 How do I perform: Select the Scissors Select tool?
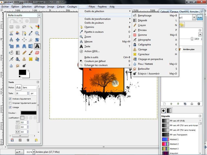(x=11, y=33)
